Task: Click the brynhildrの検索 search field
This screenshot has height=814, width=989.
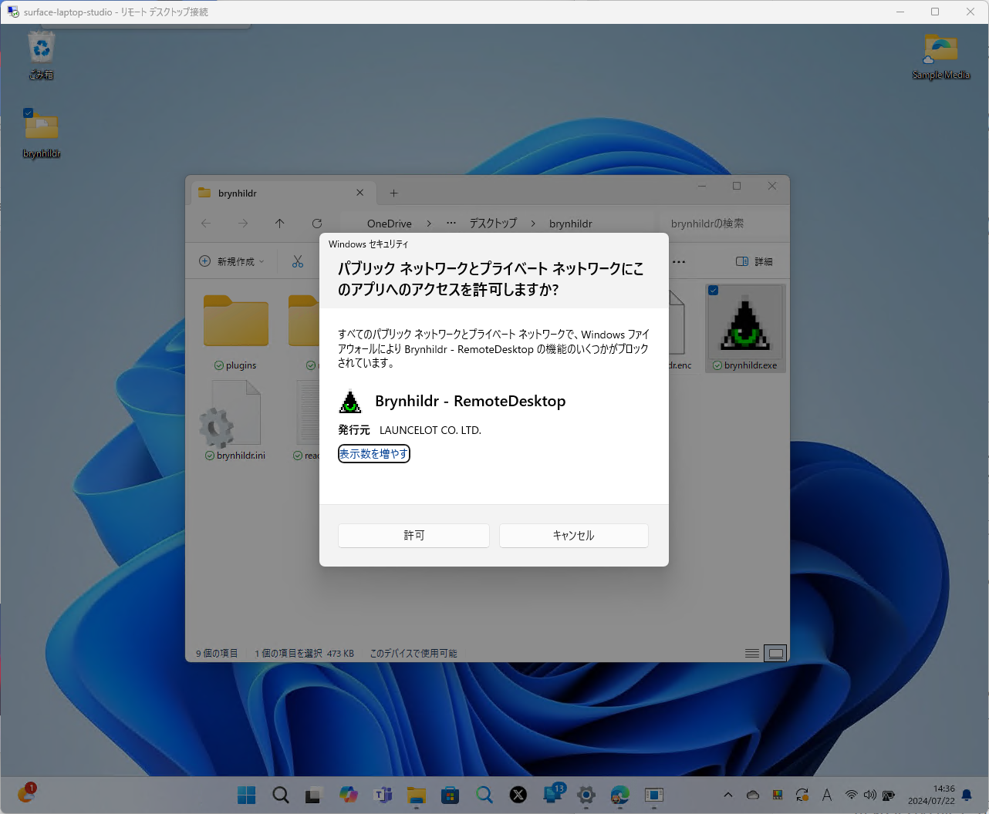Action: 706,223
